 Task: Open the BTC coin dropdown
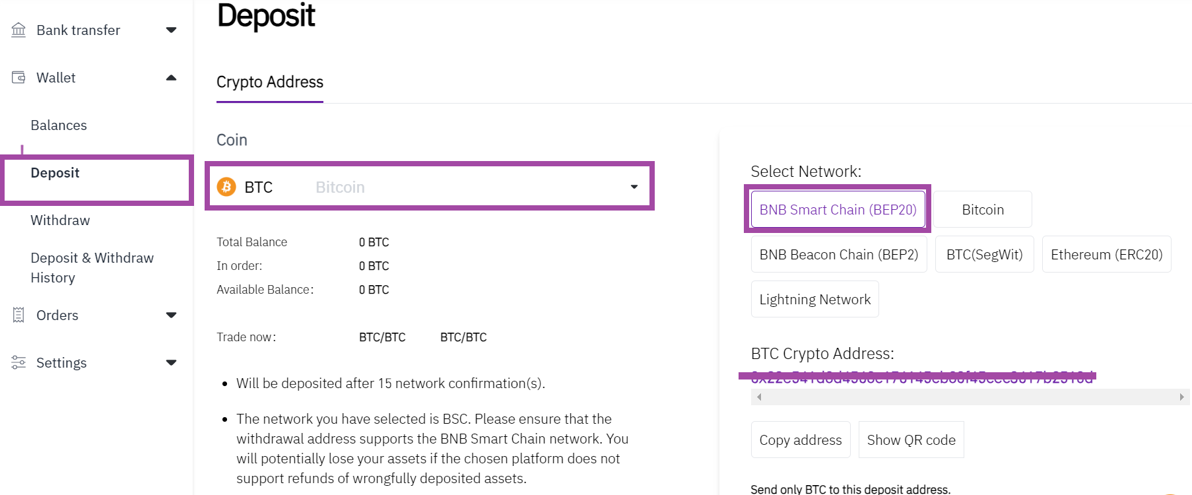coord(429,187)
